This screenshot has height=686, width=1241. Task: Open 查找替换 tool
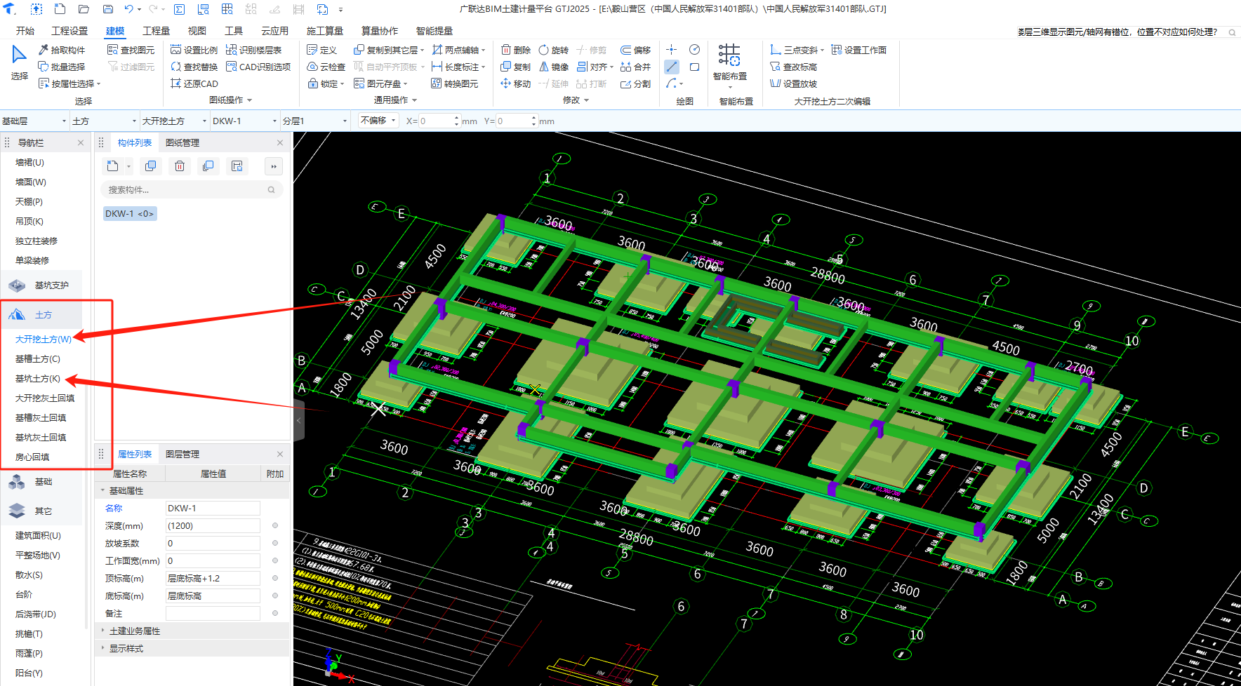[x=194, y=67]
